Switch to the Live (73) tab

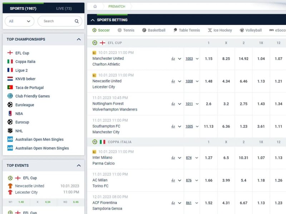tap(64, 8)
